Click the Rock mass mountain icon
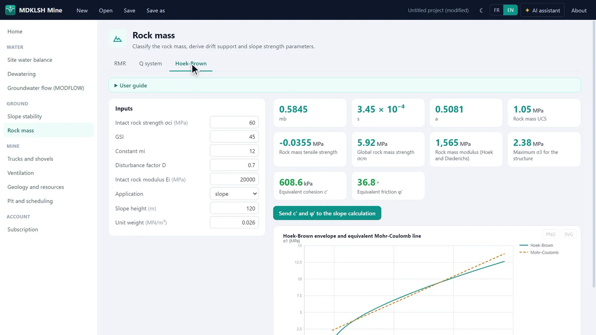 coord(118,39)
